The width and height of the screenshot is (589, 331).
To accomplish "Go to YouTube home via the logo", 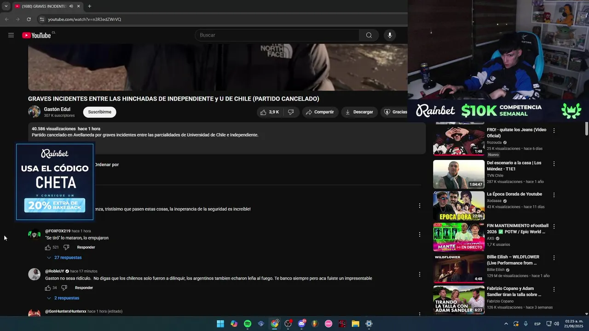I will (36, 35).
